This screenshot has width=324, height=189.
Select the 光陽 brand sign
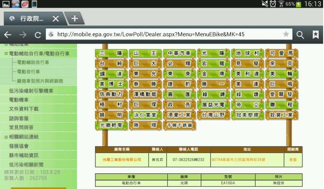213,53
